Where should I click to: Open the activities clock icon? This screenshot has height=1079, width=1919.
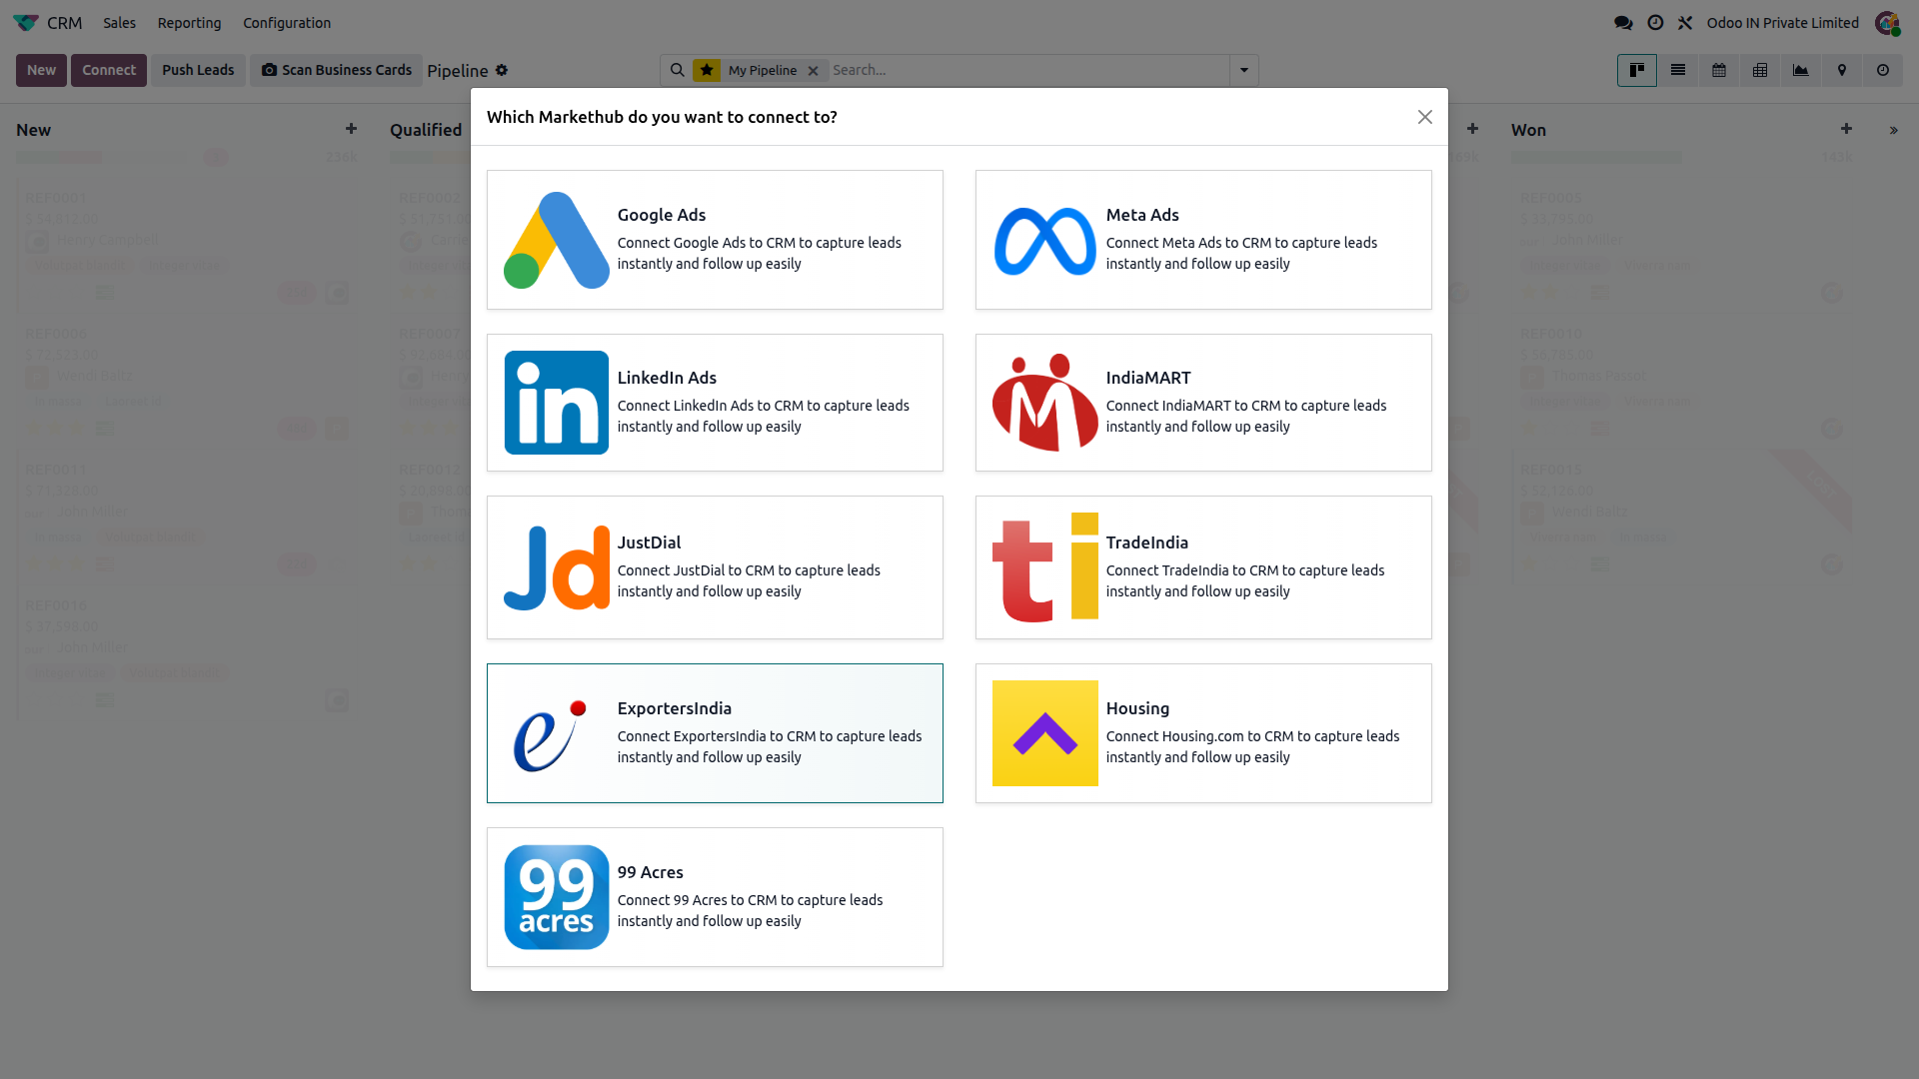point(1655,22)
